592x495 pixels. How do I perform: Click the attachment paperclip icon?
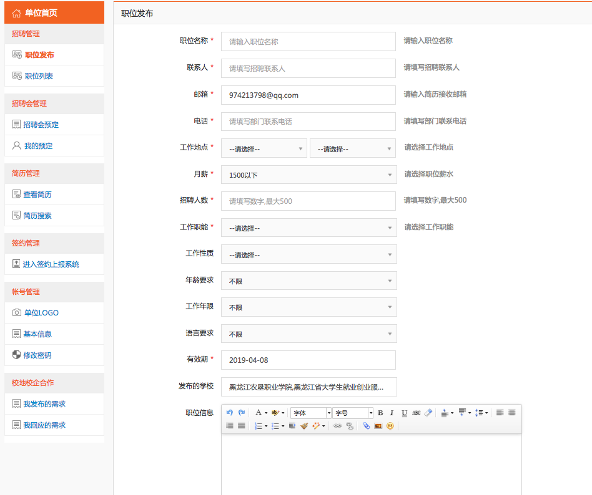tap(367, 426)
